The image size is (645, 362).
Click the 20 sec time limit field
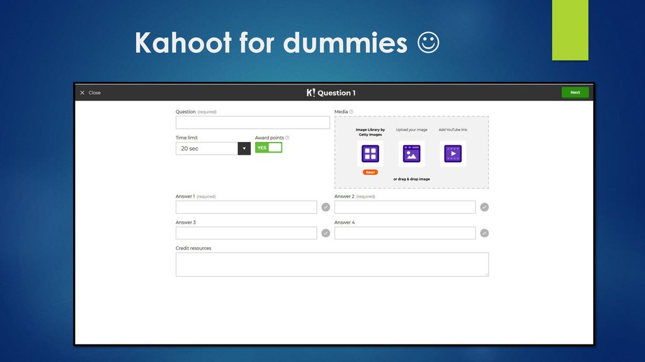click(207, 148)
